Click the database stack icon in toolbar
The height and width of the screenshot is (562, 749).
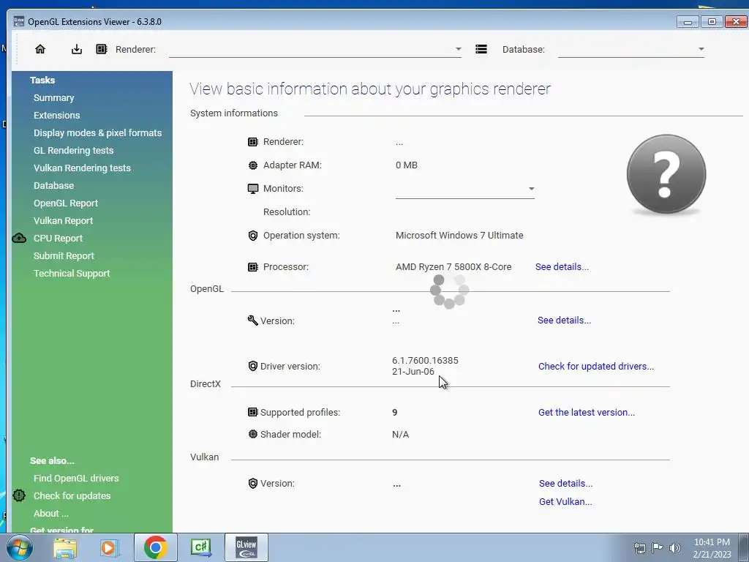click(x=481, y=49)
